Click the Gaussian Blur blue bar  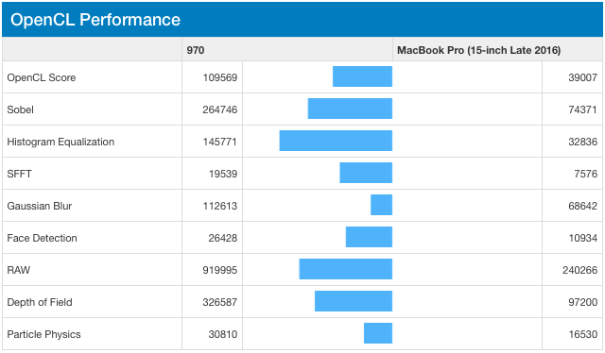(381, 205)
